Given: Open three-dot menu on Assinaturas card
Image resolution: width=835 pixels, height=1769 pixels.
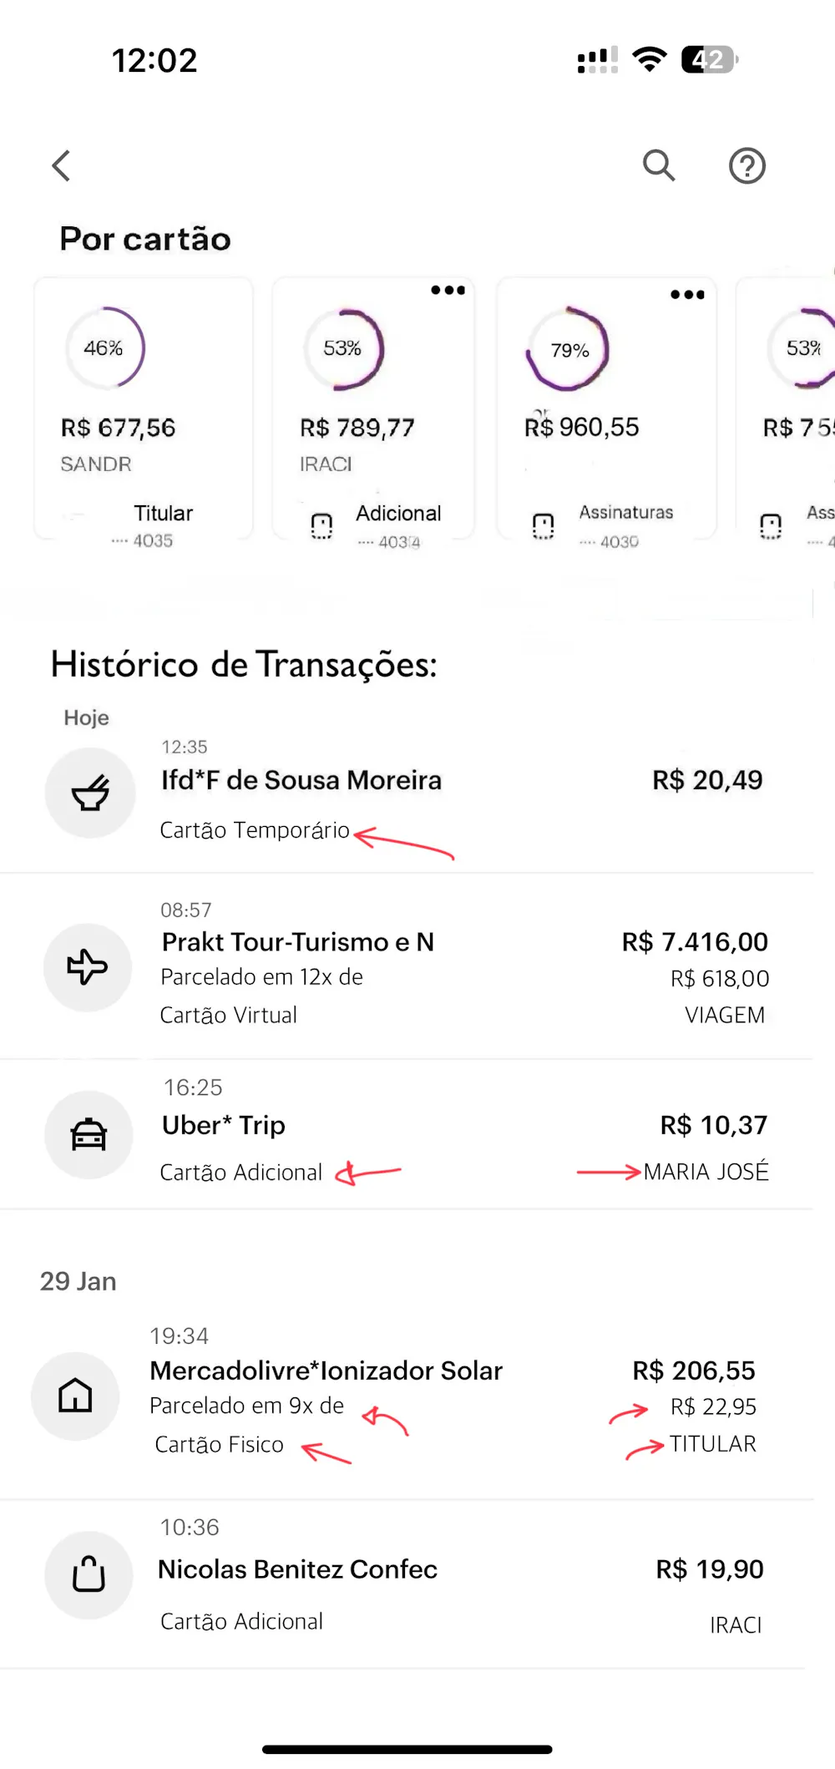Looking at the screenshot, I should tap(687, 294).
